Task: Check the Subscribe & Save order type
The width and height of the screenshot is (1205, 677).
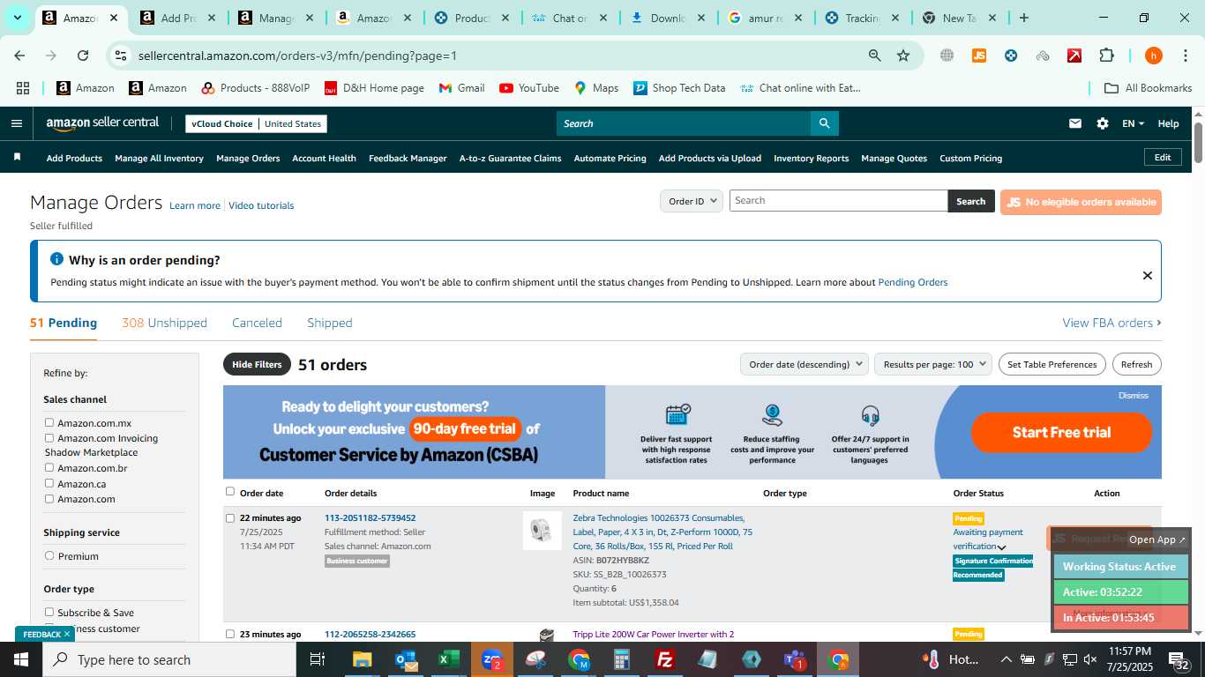Action: point(49,612)
